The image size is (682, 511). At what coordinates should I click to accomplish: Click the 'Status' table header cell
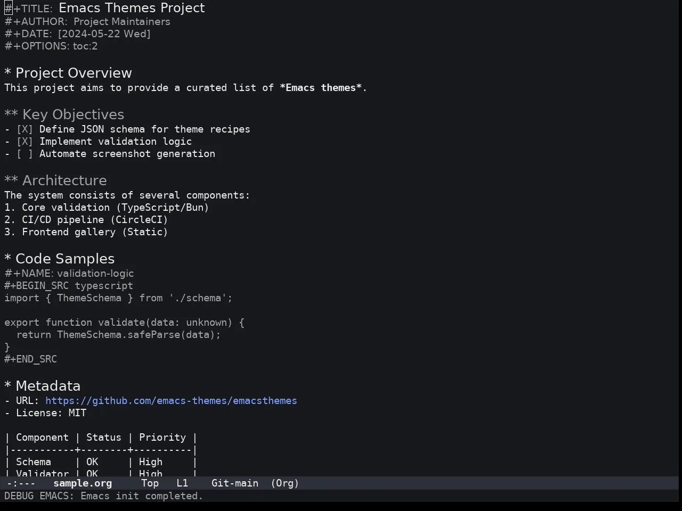pos(104,438)
